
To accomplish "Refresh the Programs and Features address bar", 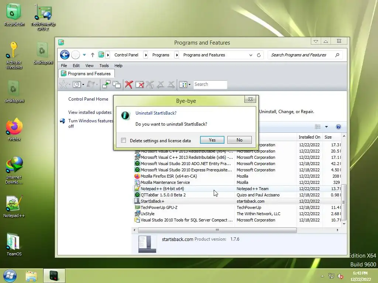I will pos(259,55).
